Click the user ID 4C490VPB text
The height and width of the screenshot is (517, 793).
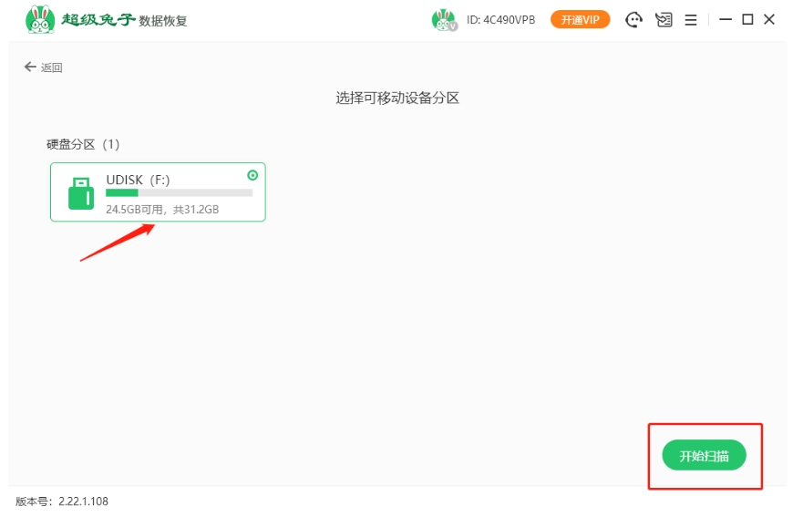(500, 20)
